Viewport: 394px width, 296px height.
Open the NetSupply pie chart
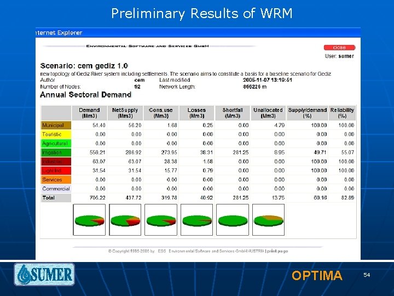[x=125, y=220]
